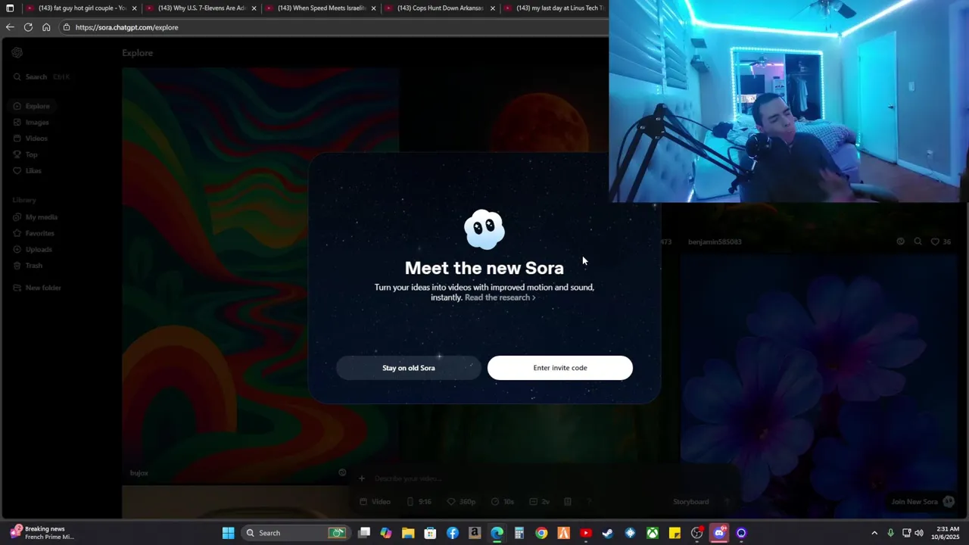The height and width of the screenshot is (545, 969).
Task: Open Videos in the sidebar
Action: tap(30, 139)
